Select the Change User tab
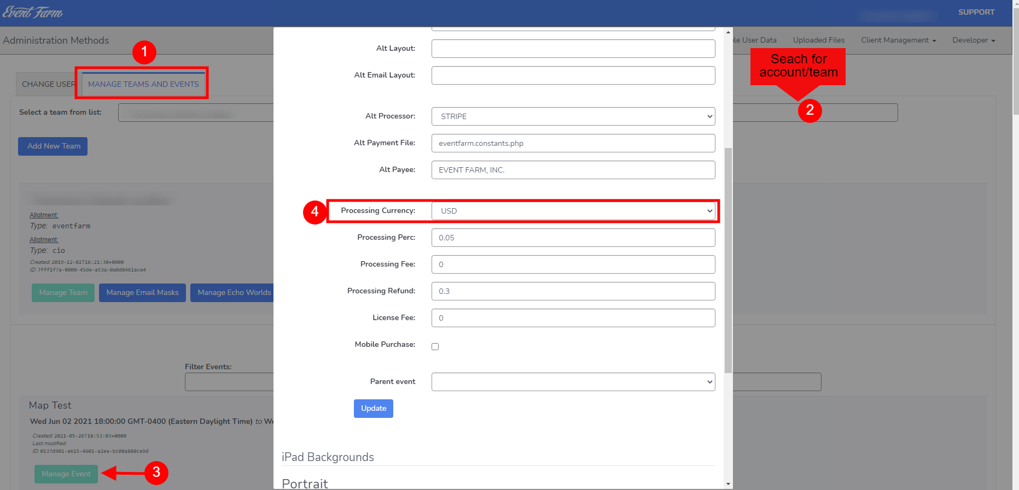The width and height of the screenshot is (1019, 490). [48, 84]
